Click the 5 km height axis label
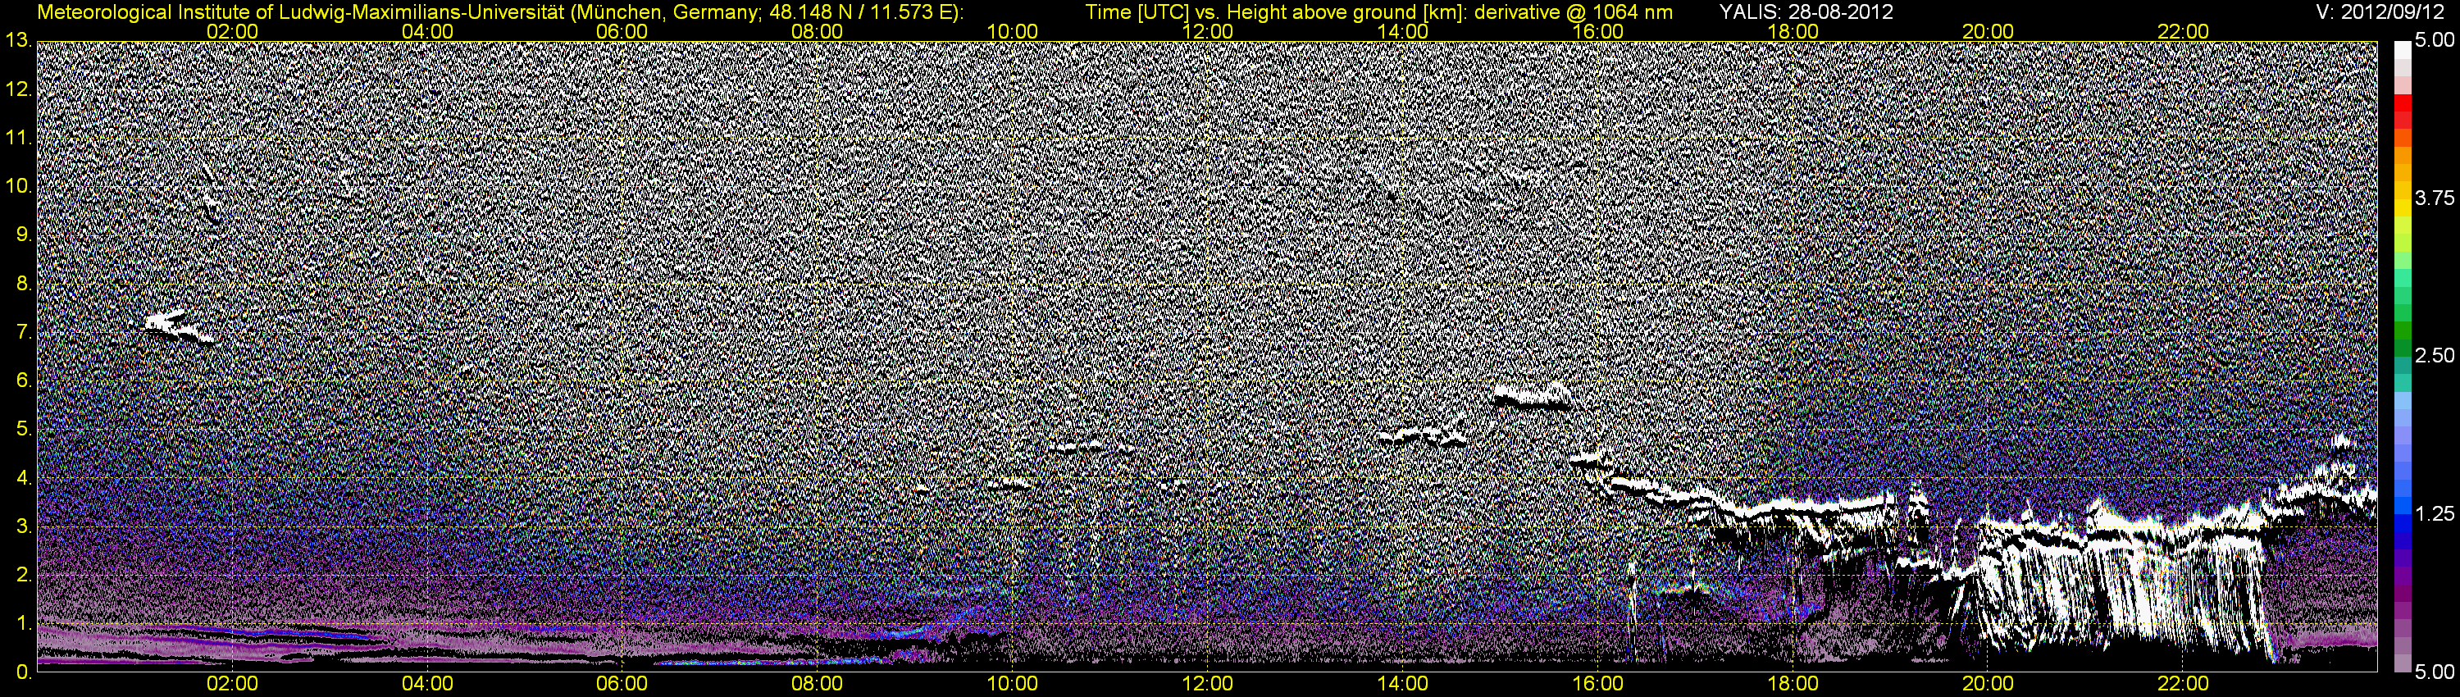 coord(24,429)
